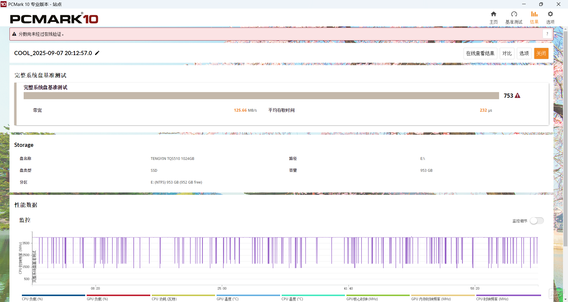This screenshot has width=568, height=302.
Task: Click the question mark help icon in alert
Action: tap(547, 34)
